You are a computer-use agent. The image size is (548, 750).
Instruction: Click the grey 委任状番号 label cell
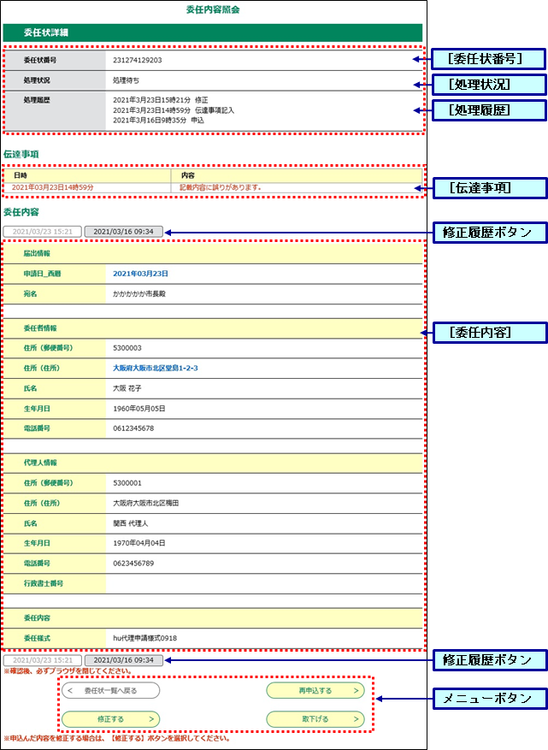(55, 60)
